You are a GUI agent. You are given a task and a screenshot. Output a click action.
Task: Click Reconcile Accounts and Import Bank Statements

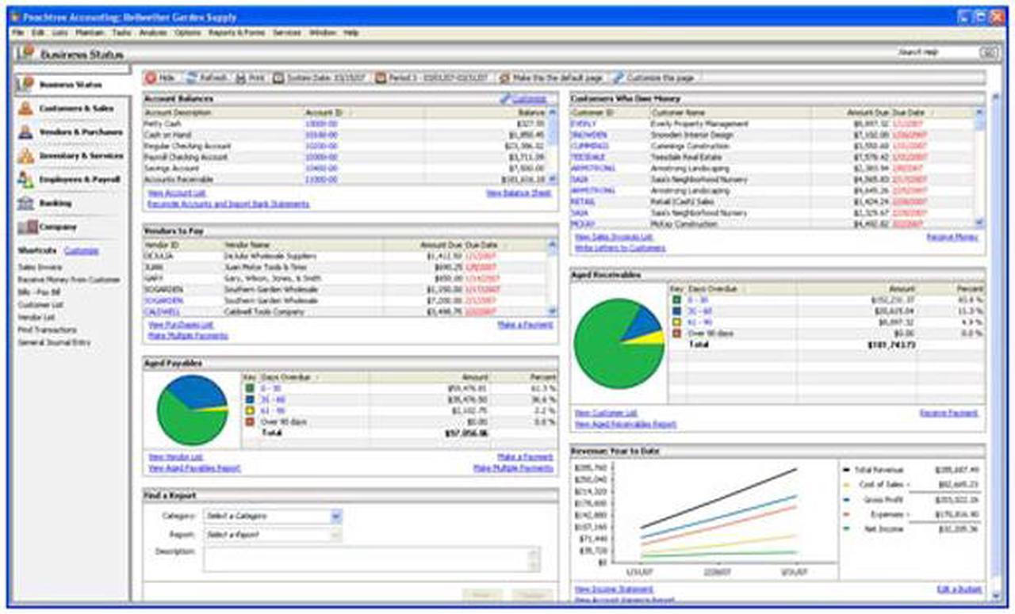[x=228, y=204]
